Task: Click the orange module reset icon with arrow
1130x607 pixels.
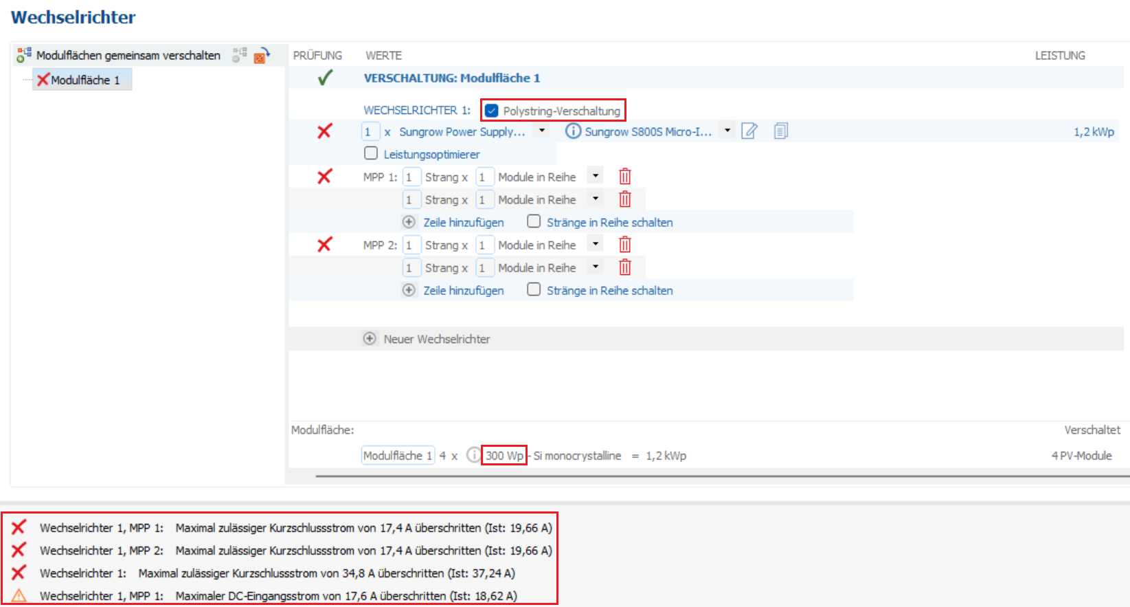Action: pos(261,56)
